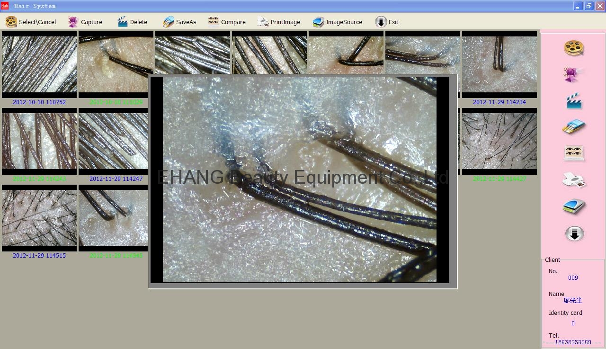Click the camera capture icon in pink sidebar
Viewport: 606px width, 349px height.
[574, 75]
